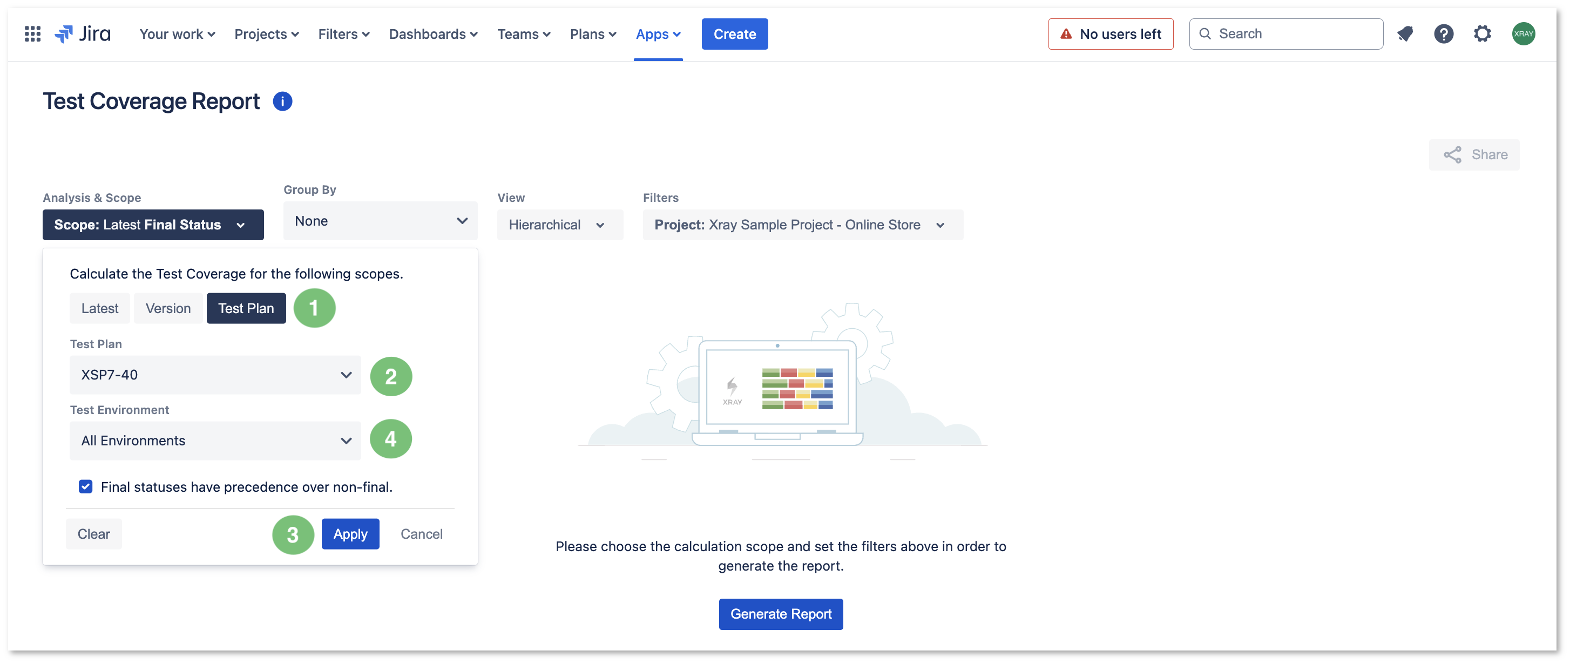Click the Generate Report button
Screen dimensions: 1570x664
[x=781, y=613]
